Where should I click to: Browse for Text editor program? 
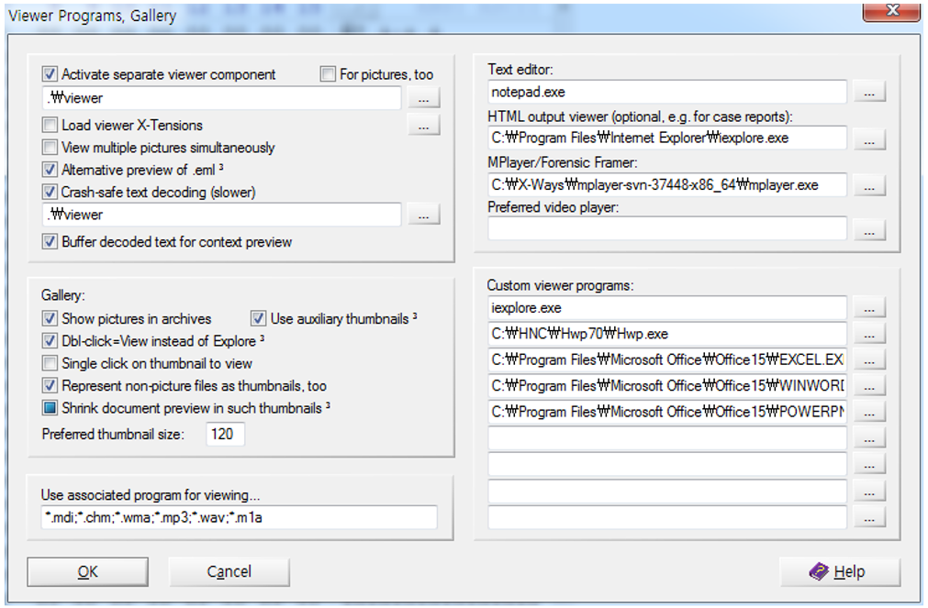click(x=869, y=93)
